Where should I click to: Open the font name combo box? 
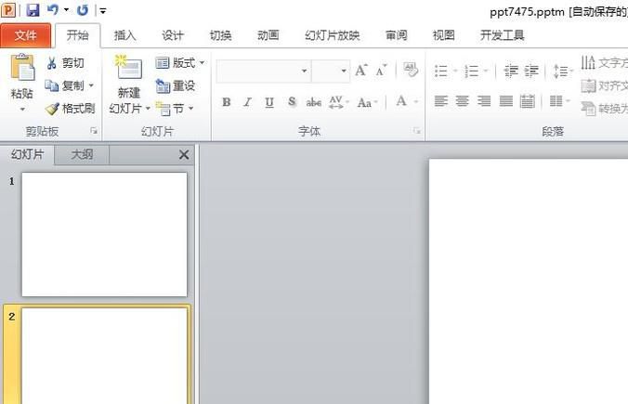click(264, 71)
